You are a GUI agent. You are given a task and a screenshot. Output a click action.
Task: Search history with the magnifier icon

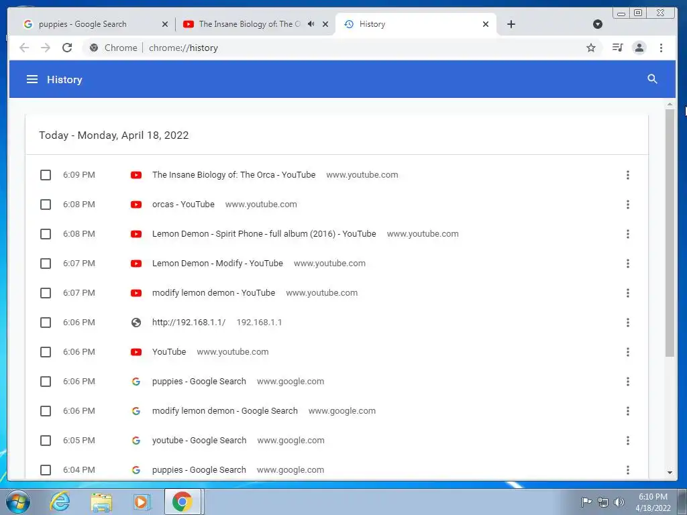tap(652, 79)
